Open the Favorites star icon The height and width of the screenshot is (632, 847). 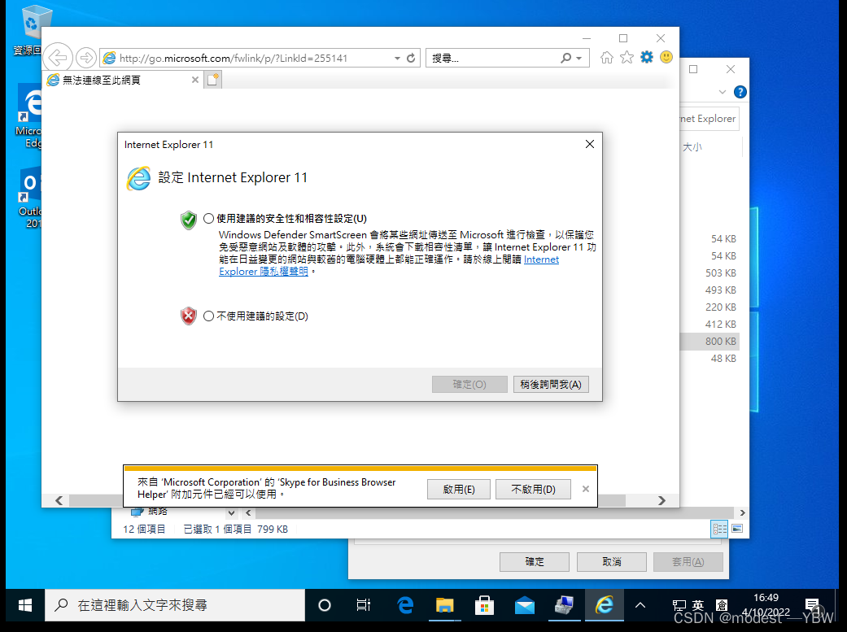point(627,57)
